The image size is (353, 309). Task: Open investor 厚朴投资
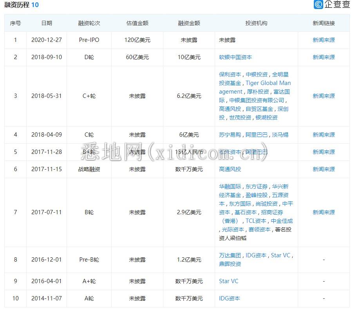click(x=258, y=92)
